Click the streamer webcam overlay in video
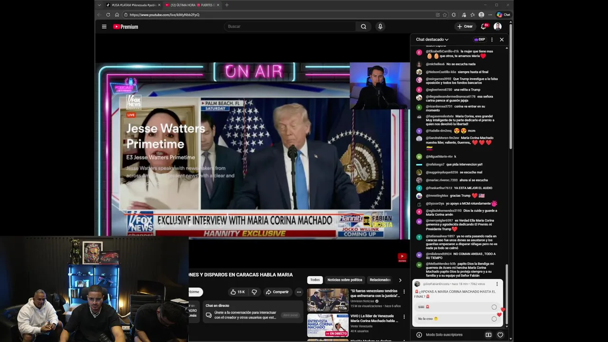Screen dimensions: 608x342 click(x=380, y=86)
